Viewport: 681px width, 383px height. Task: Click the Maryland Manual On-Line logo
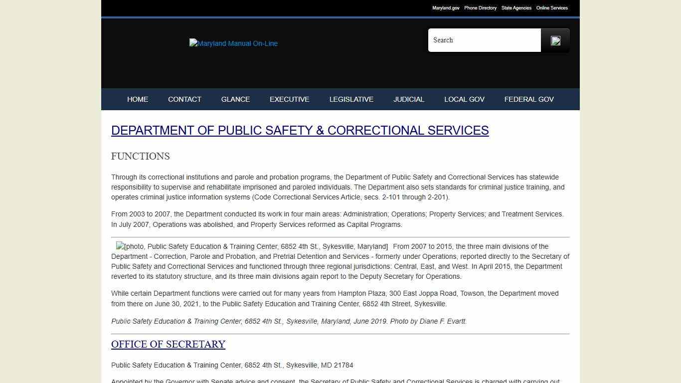pyautogui.click(x=233, y=43)
